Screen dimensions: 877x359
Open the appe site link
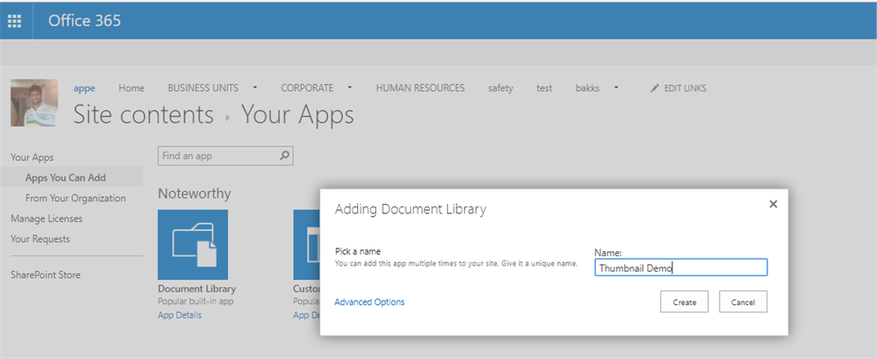pos(85,87)
